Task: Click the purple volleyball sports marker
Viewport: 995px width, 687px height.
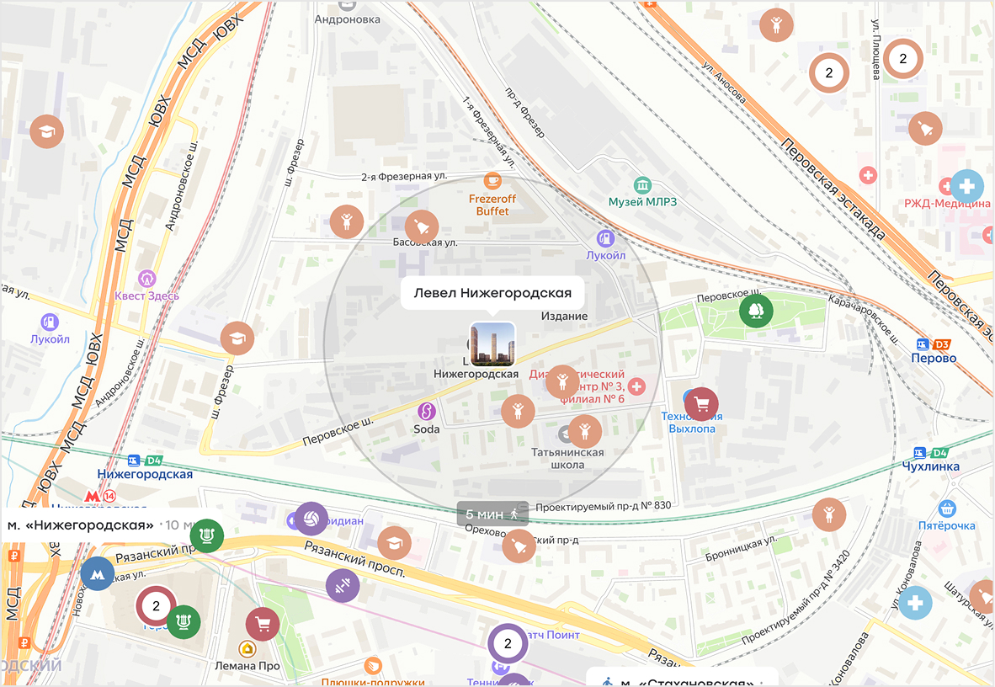Action: 311,519
